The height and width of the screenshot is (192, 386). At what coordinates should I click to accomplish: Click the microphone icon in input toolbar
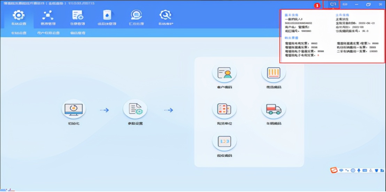click(x=359, y=170)
